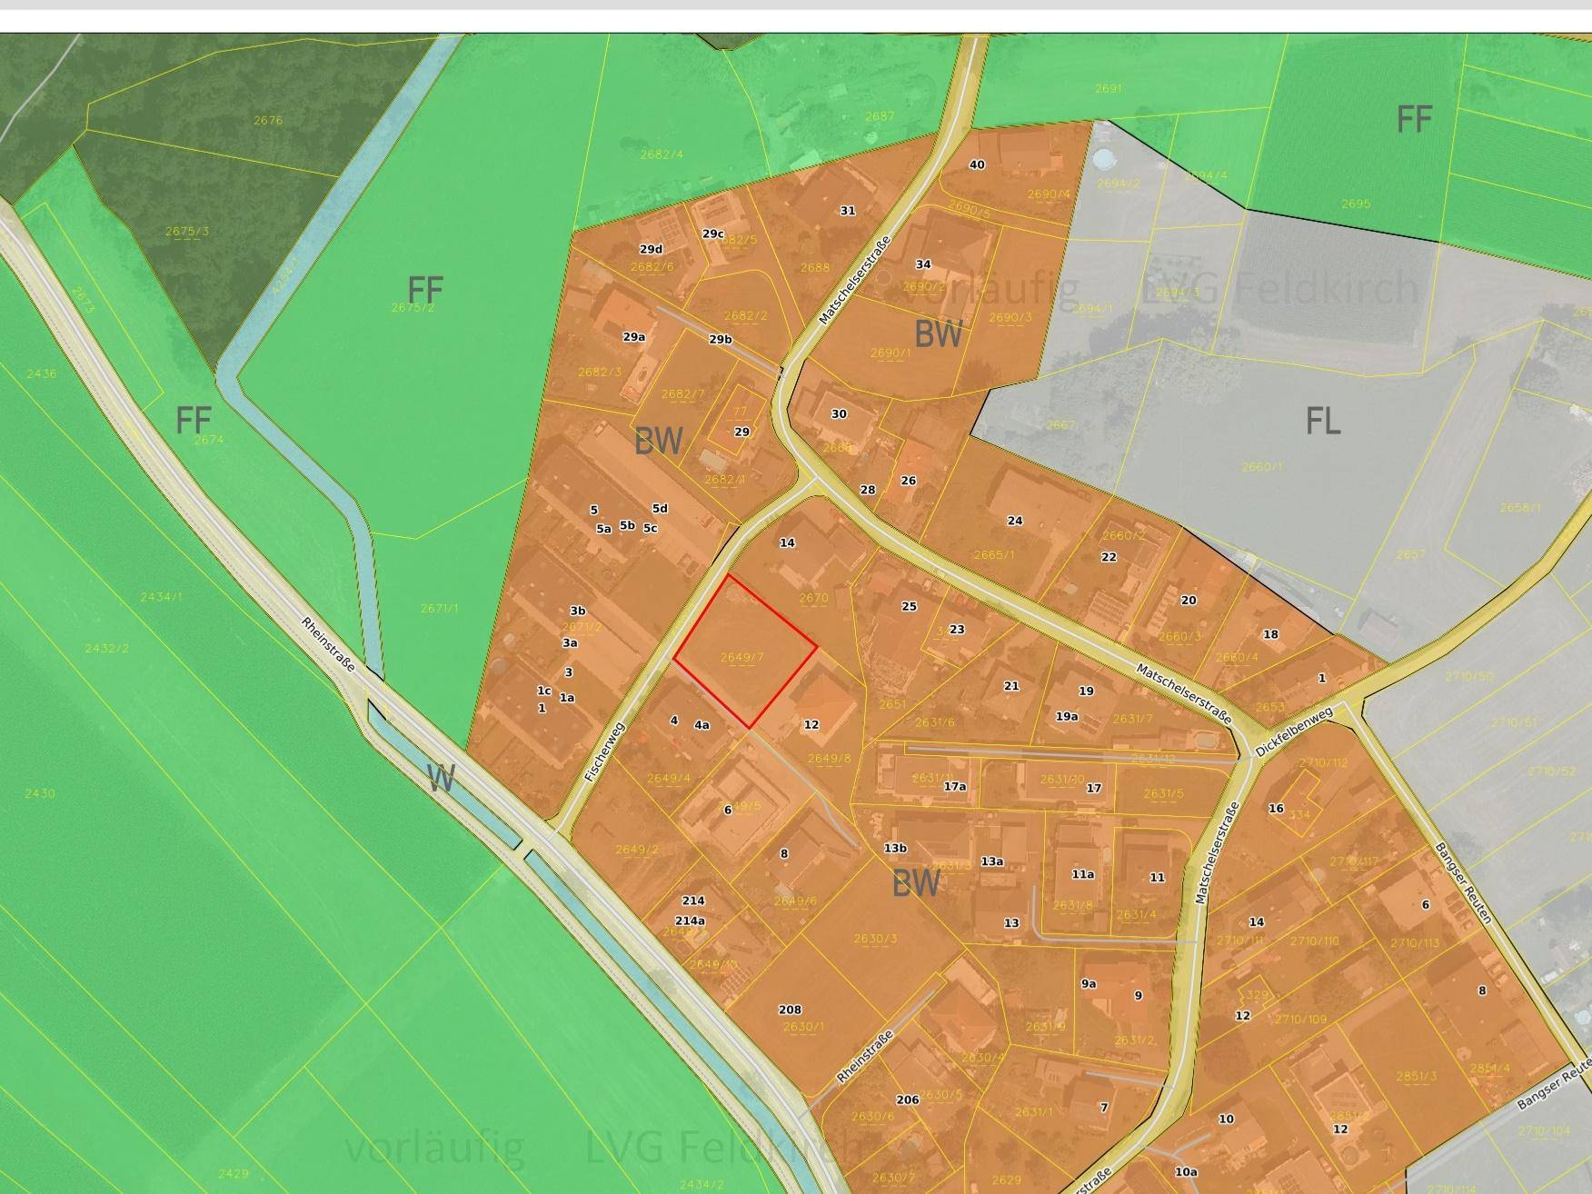Click house number 1c
1592x1194 pixels.
click(x=543, y=692)
